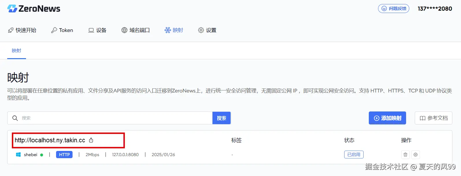Click the 状态 column header
This screenshot has width=461, height=176.
pyautogui.click(x=349, y=140)
